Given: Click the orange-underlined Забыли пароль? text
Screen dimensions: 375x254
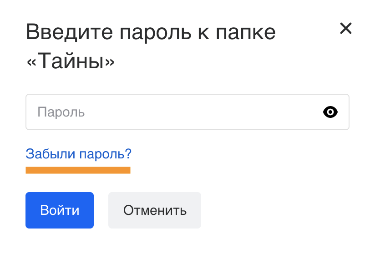Looking at the screenshot, I should [x=78, y=154].
